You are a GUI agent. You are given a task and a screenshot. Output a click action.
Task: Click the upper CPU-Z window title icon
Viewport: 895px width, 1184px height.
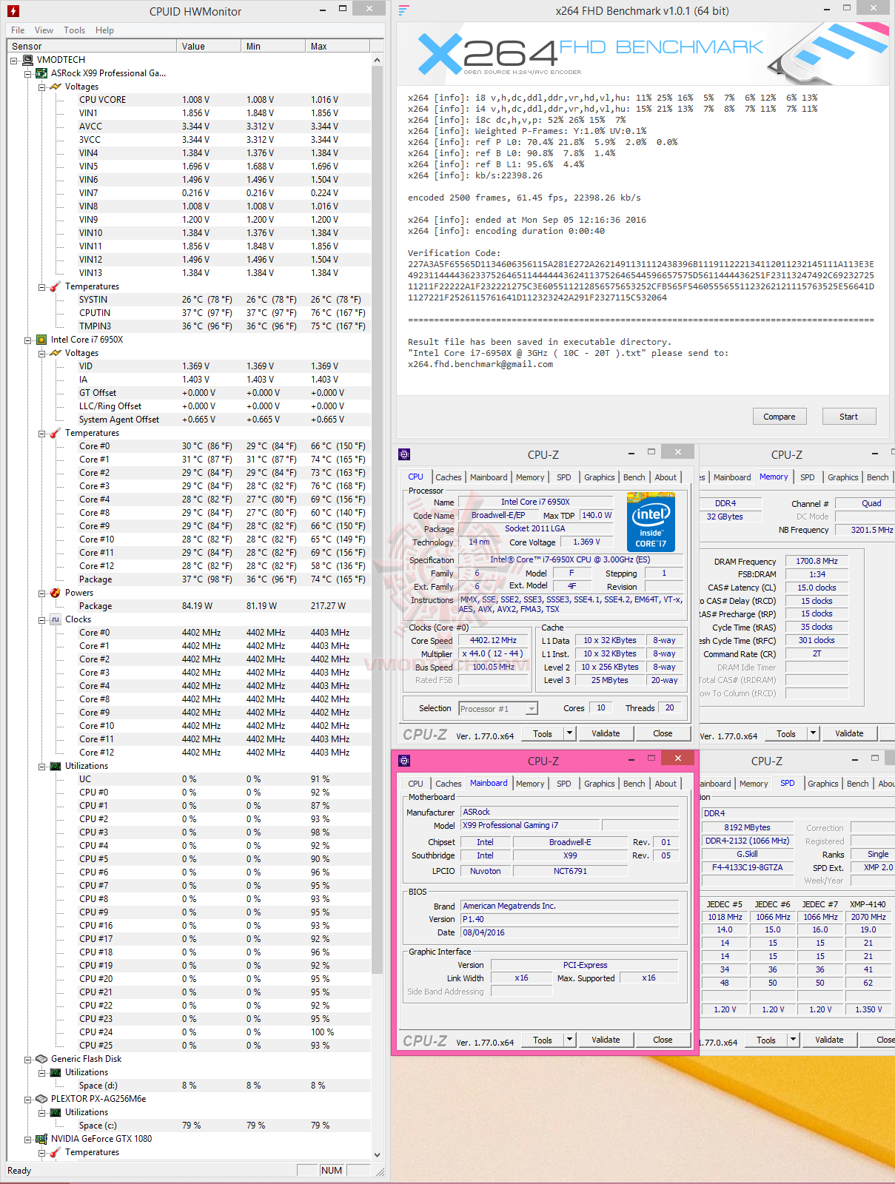coord(404,454)
